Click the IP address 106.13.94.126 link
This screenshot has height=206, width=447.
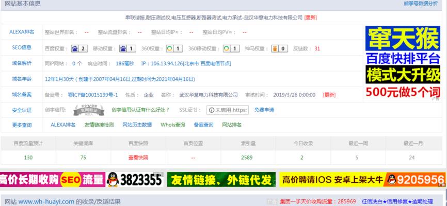pyautogui.click(x=186, y=64)
